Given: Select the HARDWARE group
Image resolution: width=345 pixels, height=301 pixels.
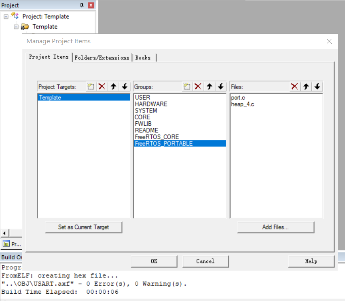Looking at the screenshot, I should pyautogui.click(x=180, y=104).
